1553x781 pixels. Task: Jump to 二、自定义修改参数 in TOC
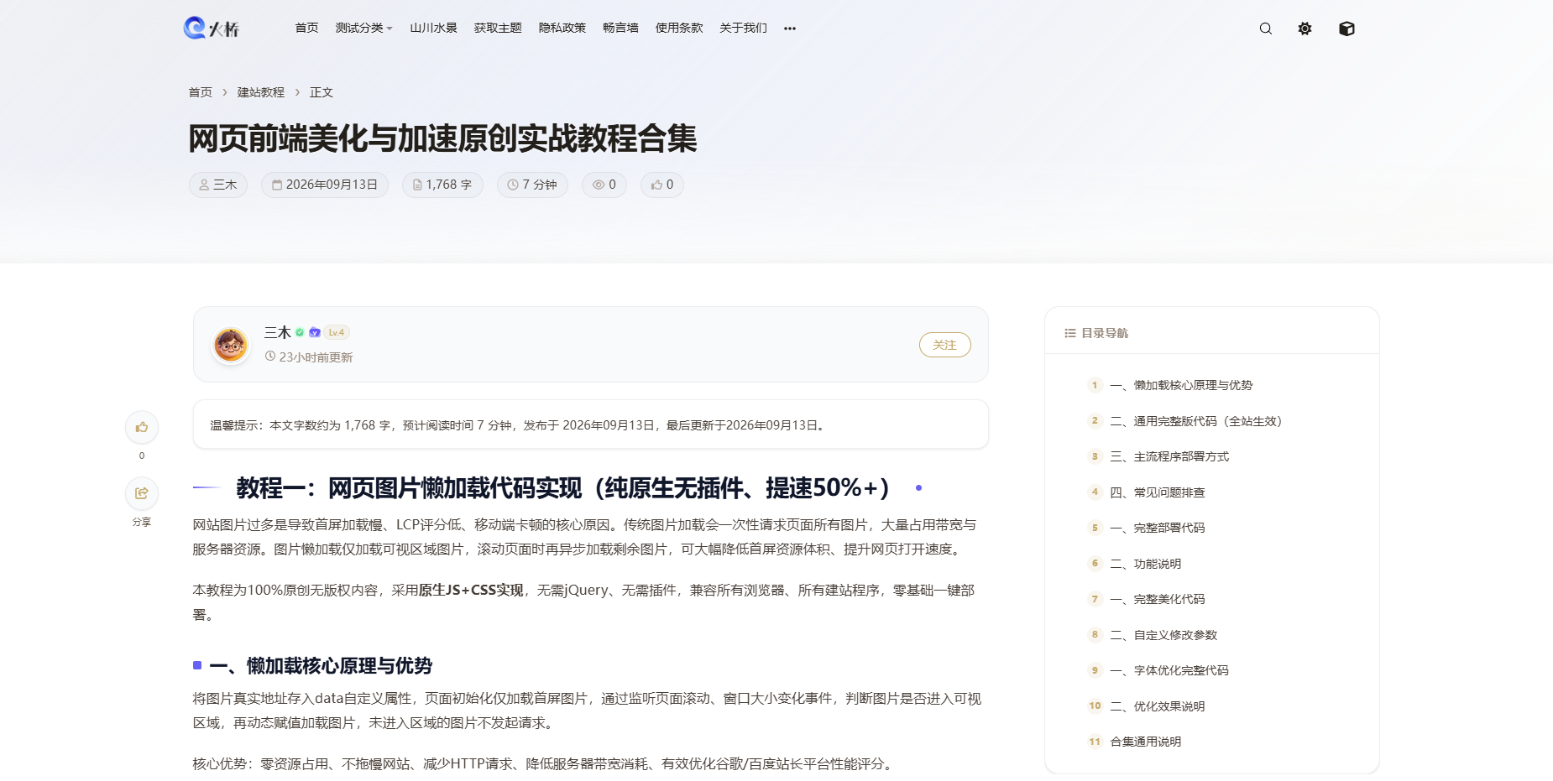(x=1163, y=635)
